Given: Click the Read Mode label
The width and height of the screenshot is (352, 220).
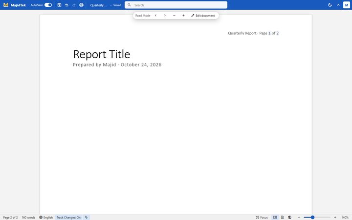Looking at the screenshot, I should 143,16.
